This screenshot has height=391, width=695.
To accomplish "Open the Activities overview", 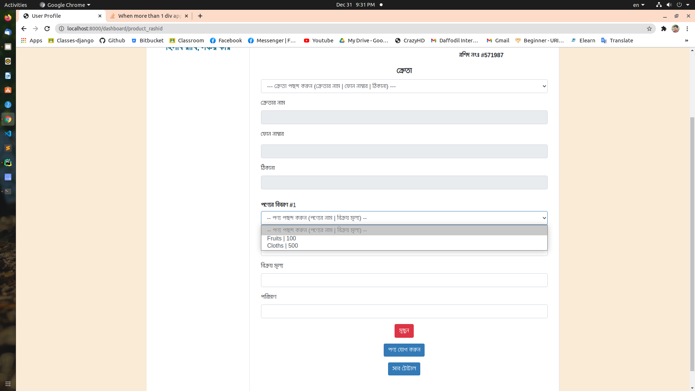I will click(x=16, y=5).
